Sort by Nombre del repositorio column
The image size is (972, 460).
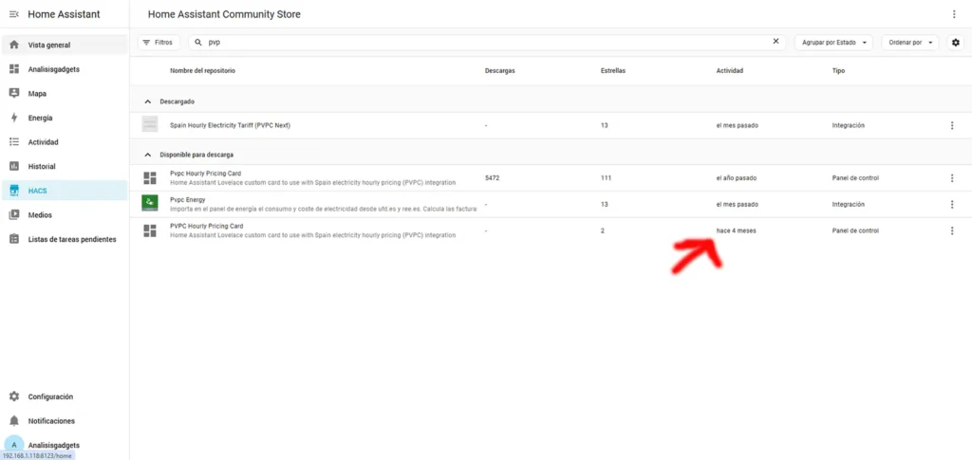point(203,70)
